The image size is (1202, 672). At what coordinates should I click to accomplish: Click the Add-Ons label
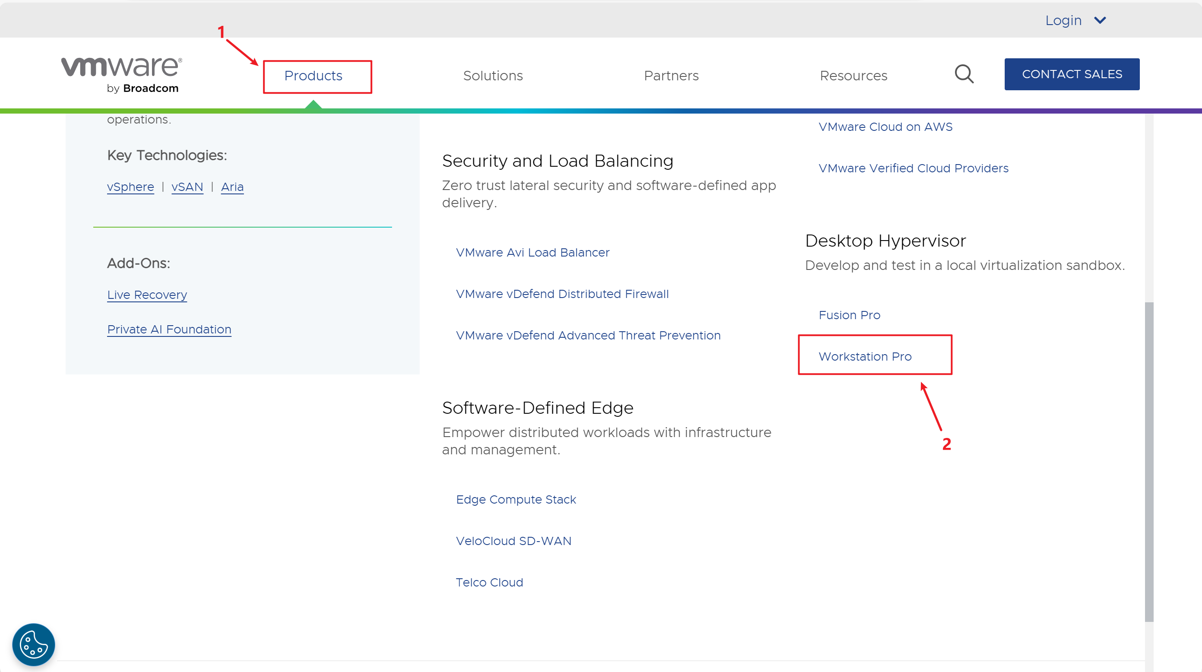coord(139,264)
